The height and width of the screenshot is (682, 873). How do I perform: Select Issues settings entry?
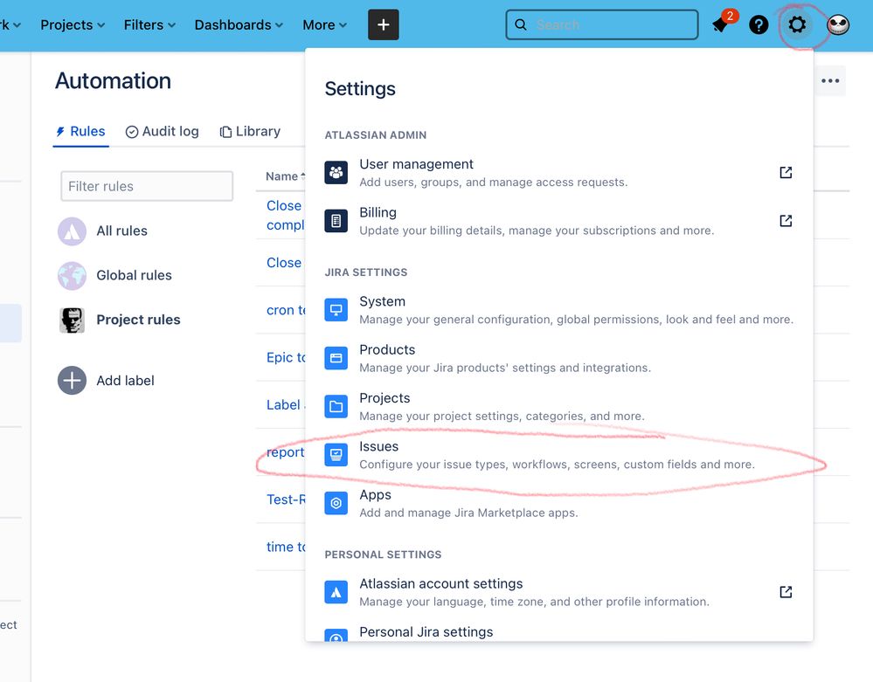pyautogui.click(x=558, y=455)
